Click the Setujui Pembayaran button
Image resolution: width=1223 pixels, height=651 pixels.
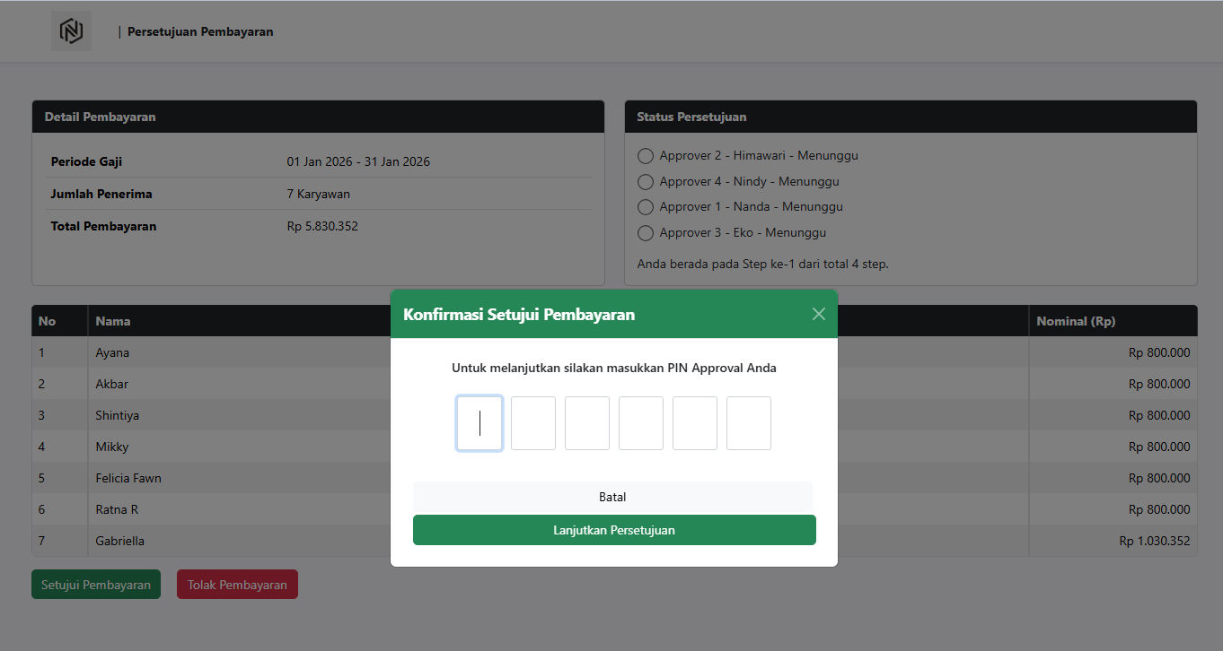pyautogui.click(x=96, y=585)
